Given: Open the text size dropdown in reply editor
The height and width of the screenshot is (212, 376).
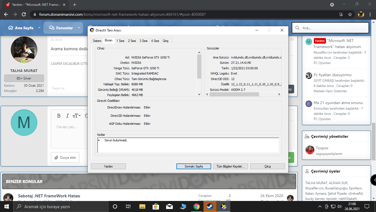Looking at the screenshot, I should point(76,116).
